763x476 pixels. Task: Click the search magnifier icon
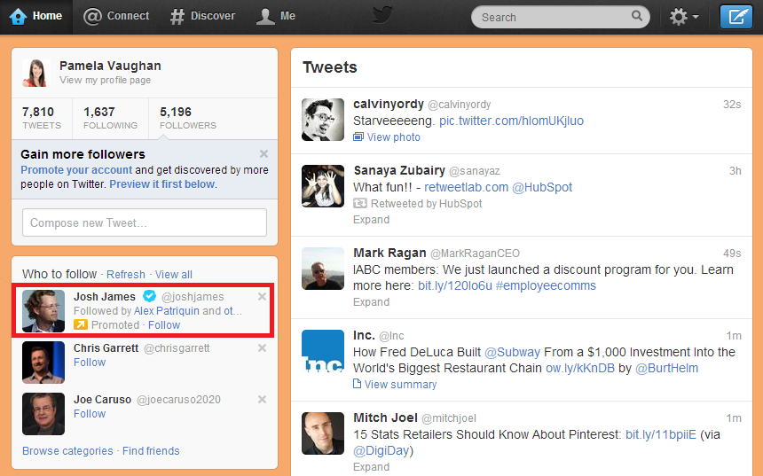pyautogui.click(x=636, y=16)
